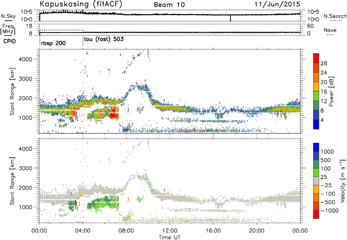Click the 'Beam 10' heading
The width and height of the screenshot is (347, 240).
click(169, 5)
